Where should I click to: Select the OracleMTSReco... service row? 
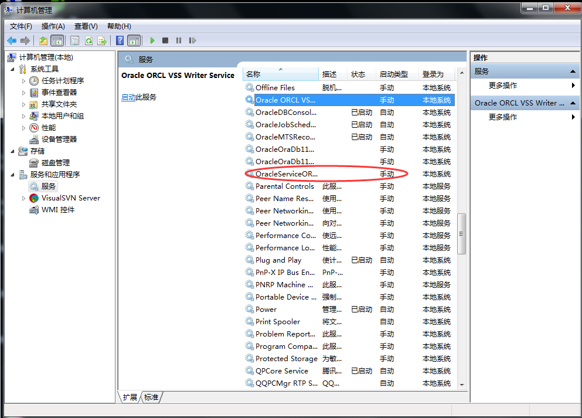(349, 137)
